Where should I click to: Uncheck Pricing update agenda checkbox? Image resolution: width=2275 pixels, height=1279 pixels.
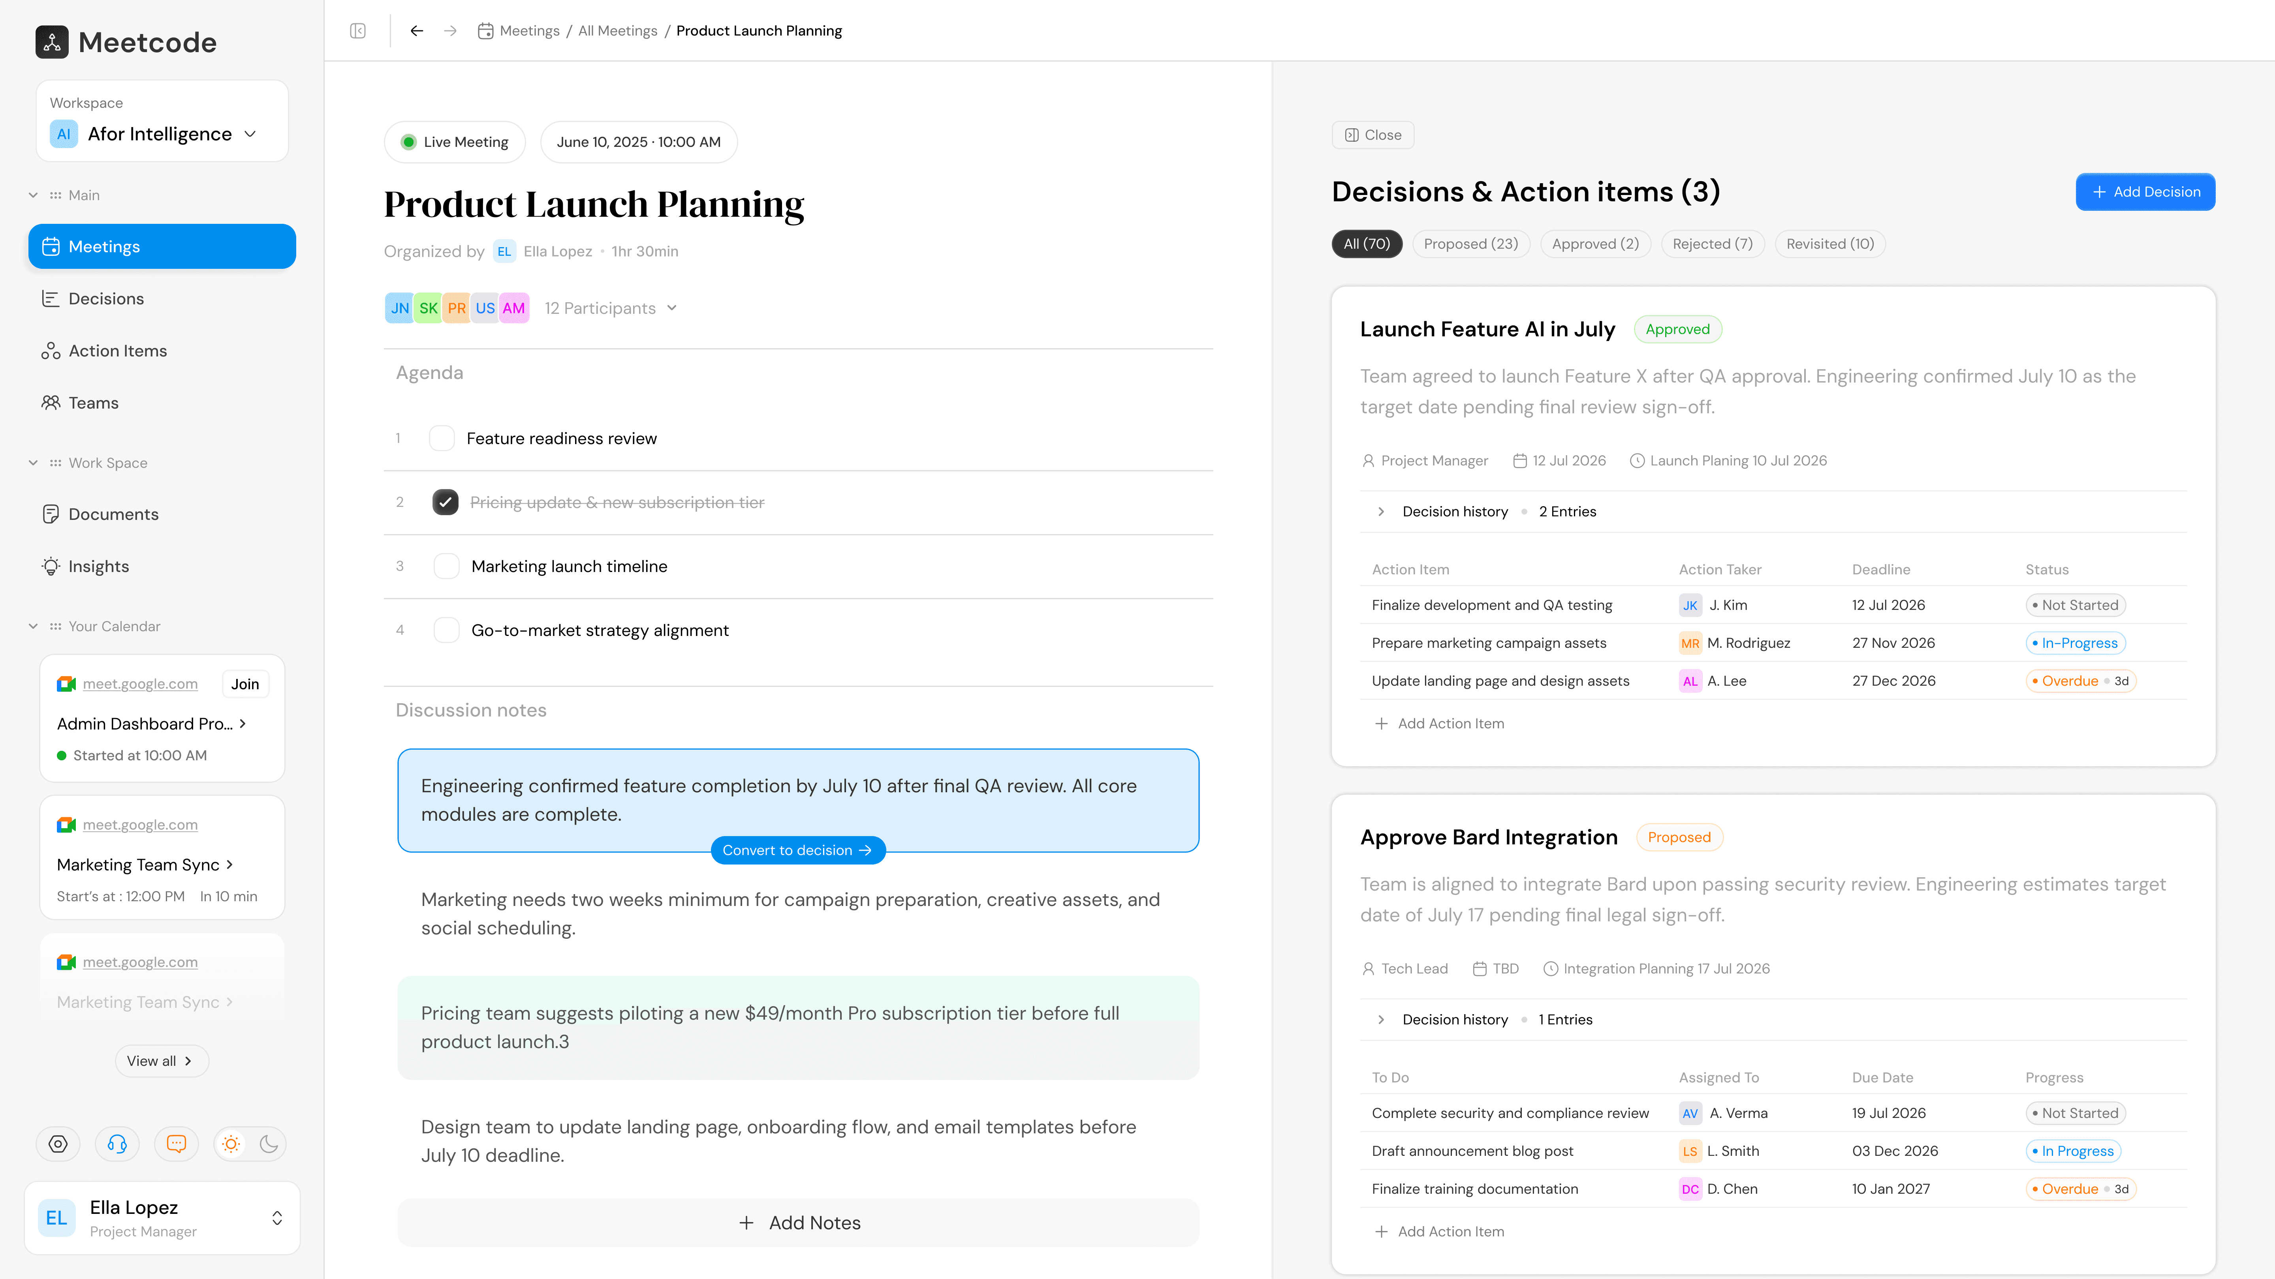pyautogui.click(x=445, y=502)
